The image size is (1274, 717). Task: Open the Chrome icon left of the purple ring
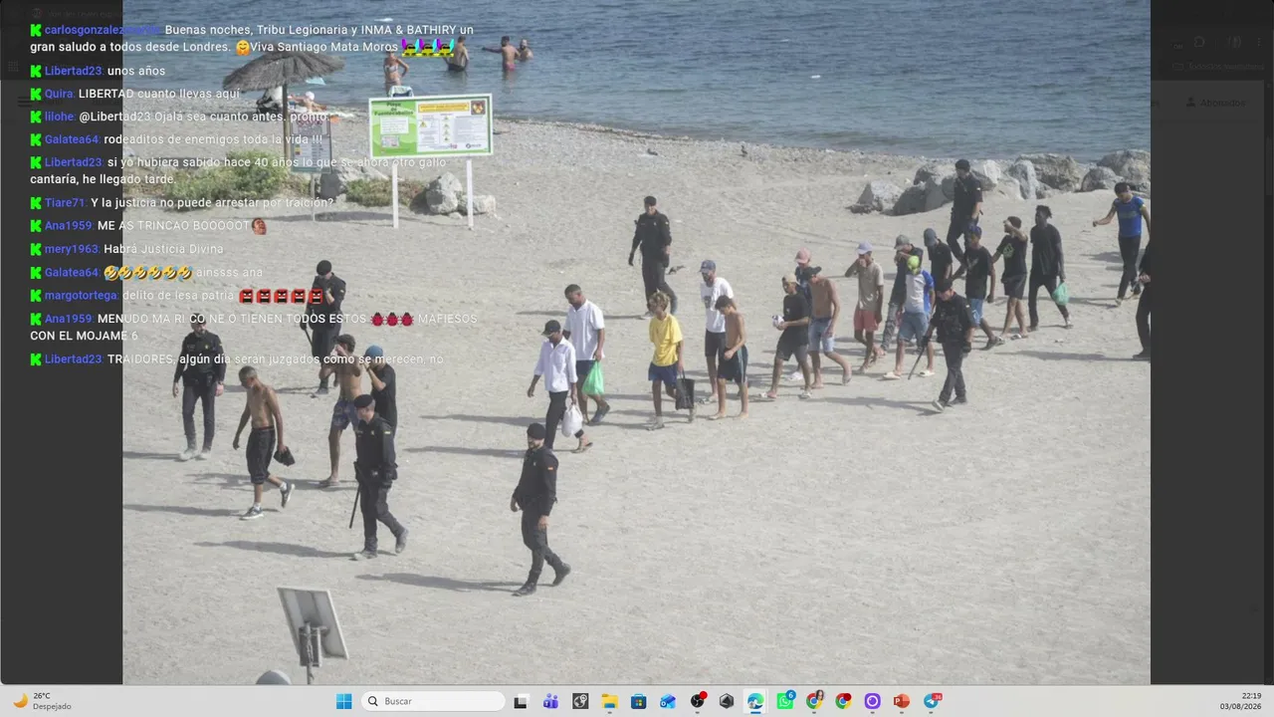[x=843, y=701]
